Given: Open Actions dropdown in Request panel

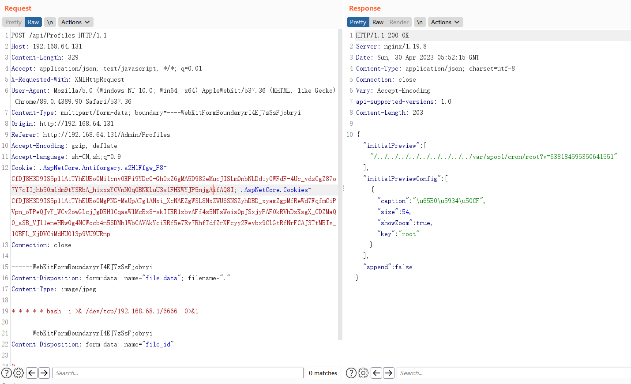Looking at the screenshot, I should (x=75, y=22).
